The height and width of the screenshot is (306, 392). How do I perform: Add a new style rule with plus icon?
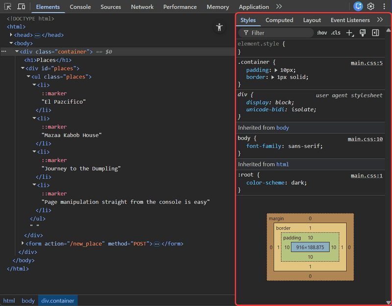349,33
